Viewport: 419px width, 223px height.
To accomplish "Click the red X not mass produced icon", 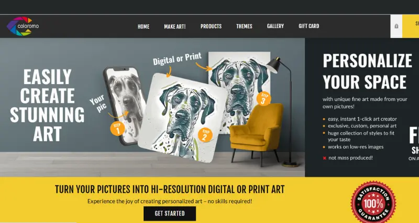I will (325, 158).
